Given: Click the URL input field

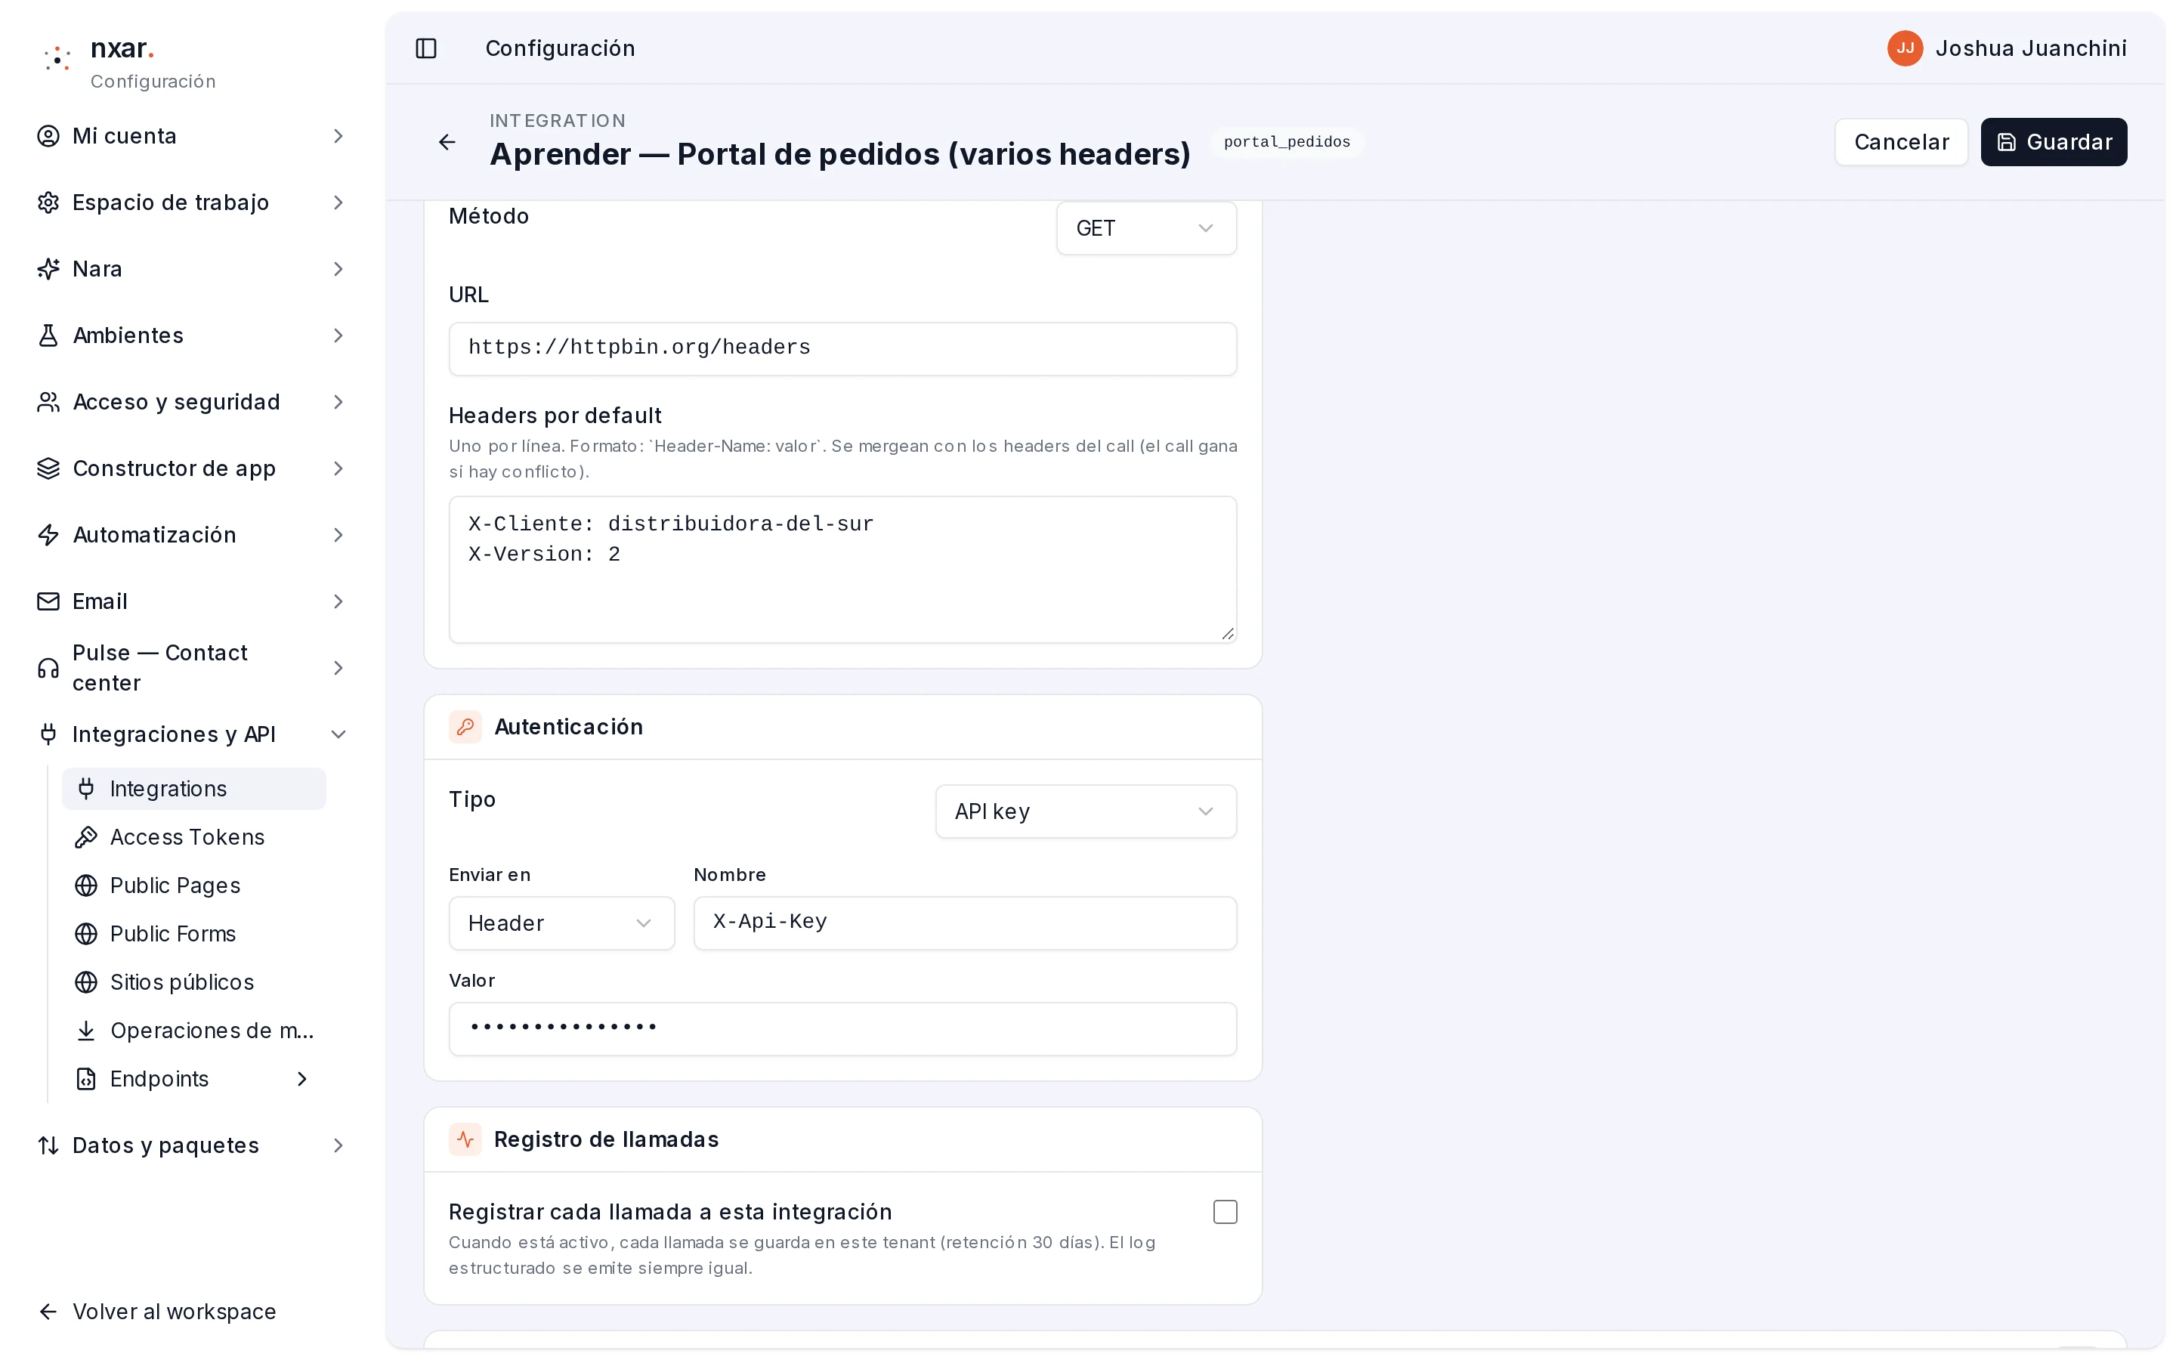Looking at the screenshot, I should 842,349.
